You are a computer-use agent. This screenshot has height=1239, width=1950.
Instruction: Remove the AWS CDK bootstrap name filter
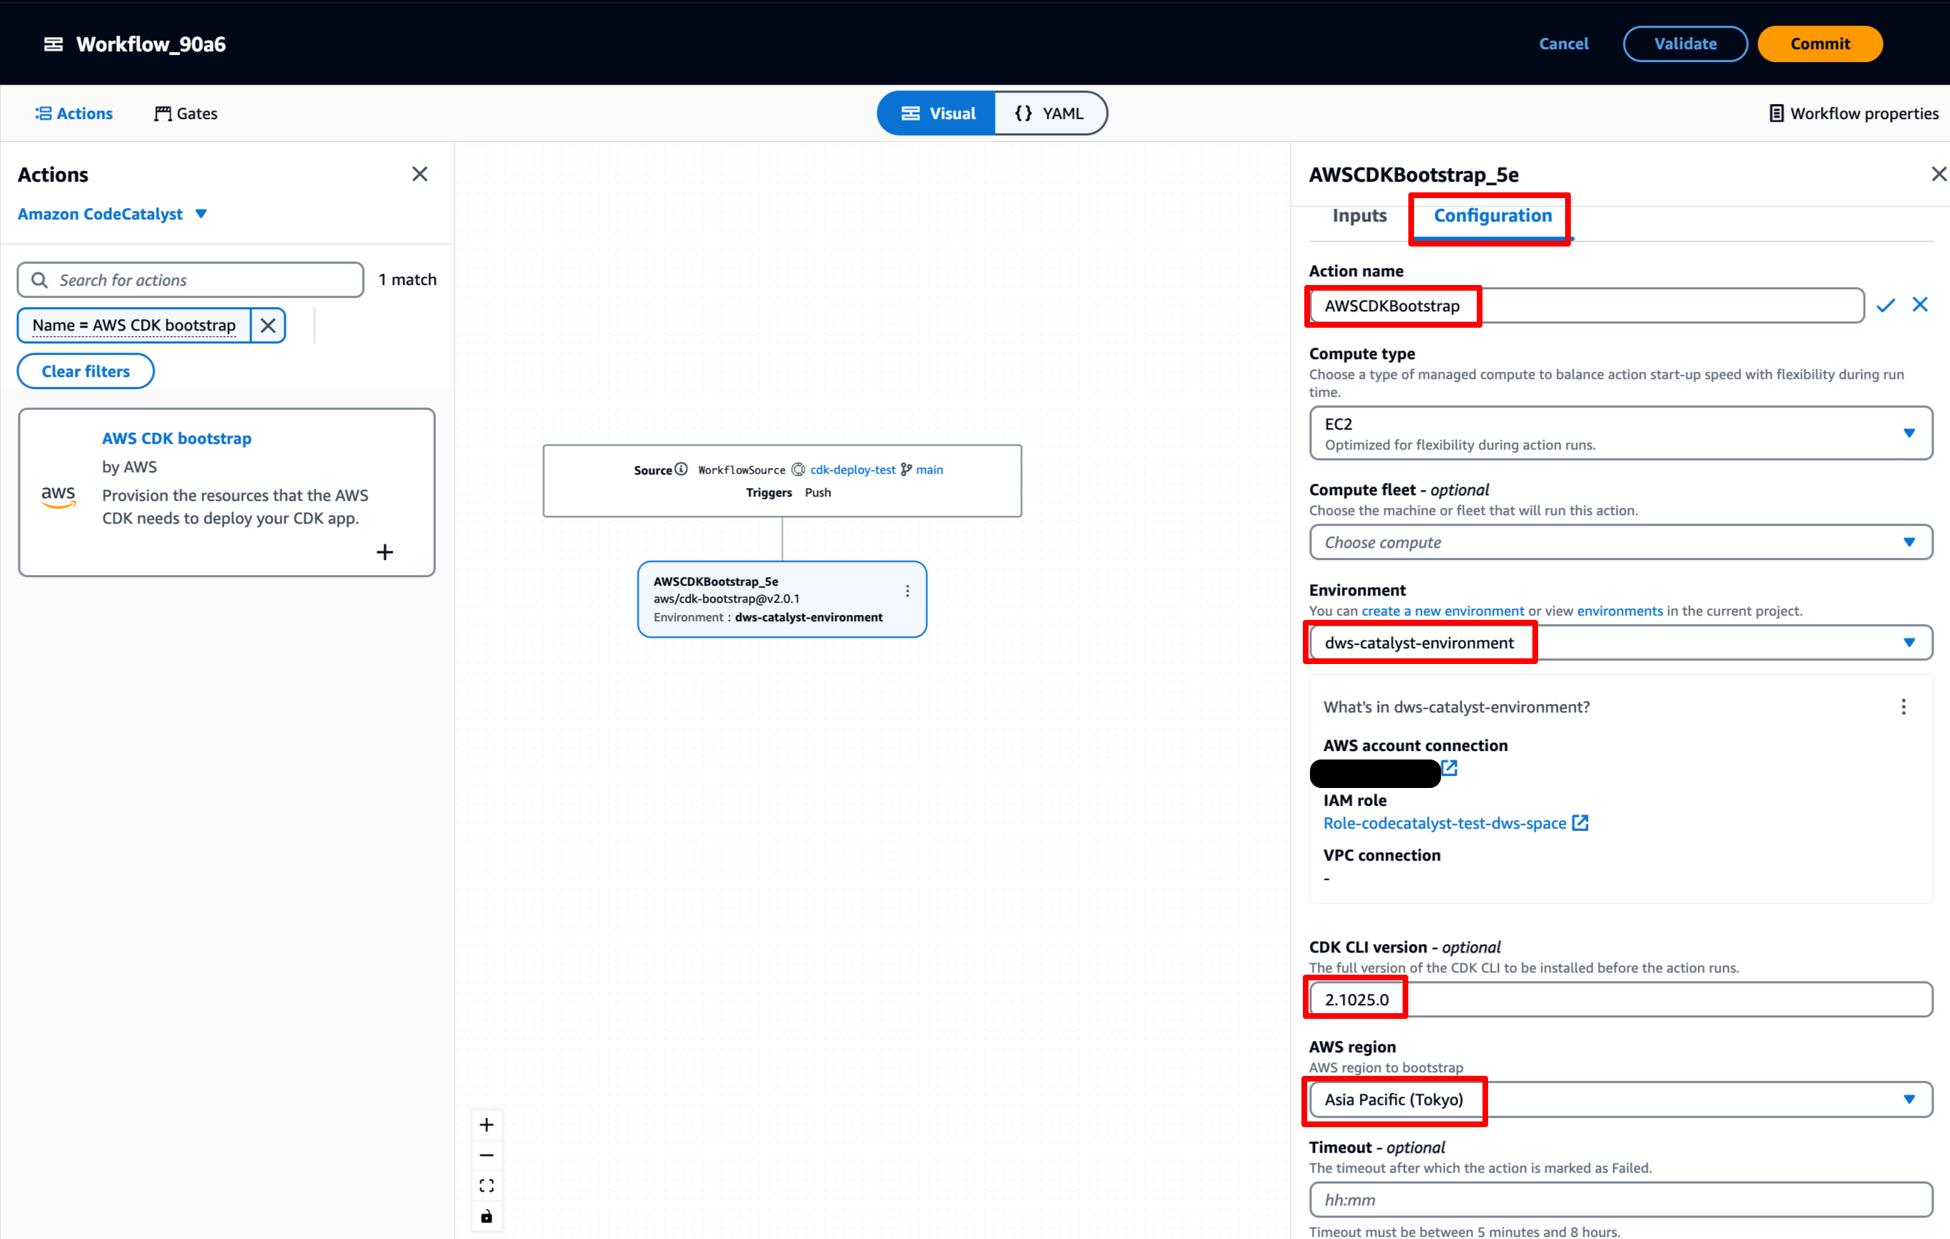click(x=268, y=326)
